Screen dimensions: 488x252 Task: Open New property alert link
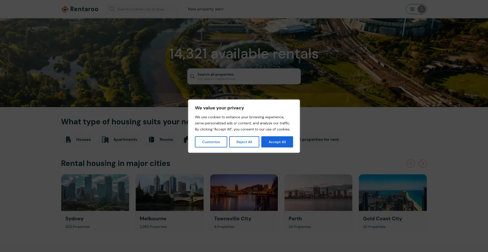[206, 9]
